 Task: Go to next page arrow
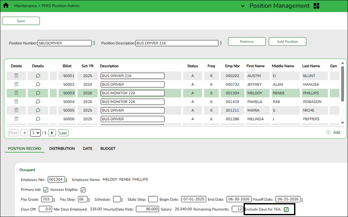52,133
